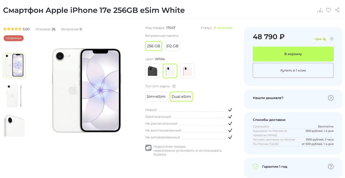This screenshot has width=345, height=178.
Task: Pick the black color swatch
Action: [153, 71]
